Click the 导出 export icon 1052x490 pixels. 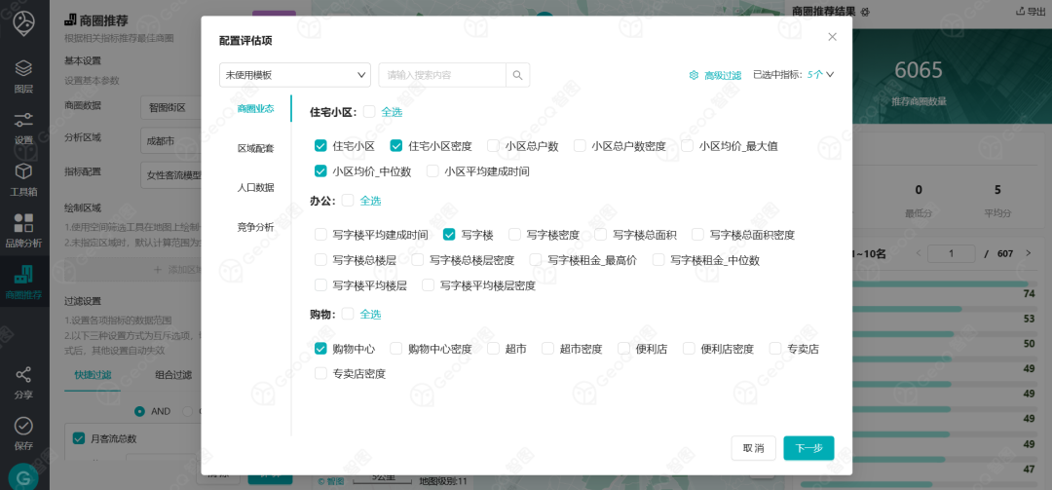click(1021, 12)
